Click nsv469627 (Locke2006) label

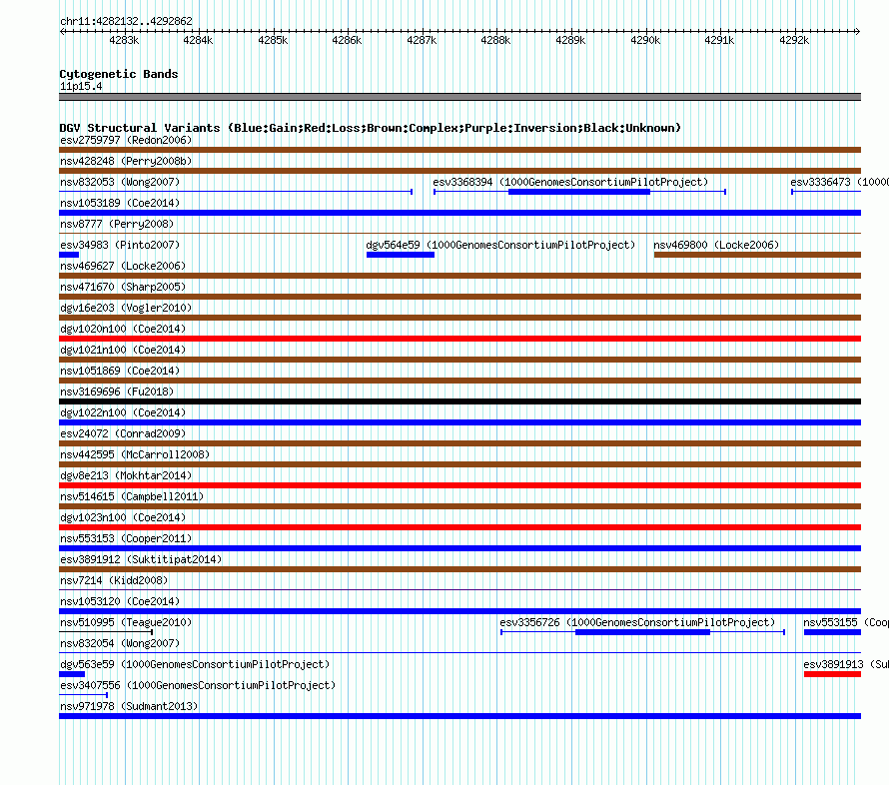123,266
